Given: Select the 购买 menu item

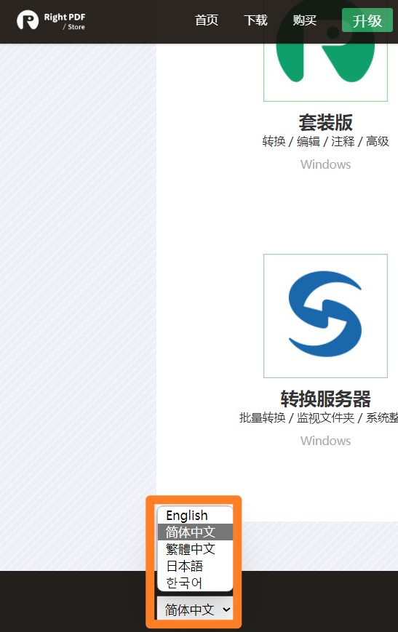Looking at the screenshot, I should (x=304, y=20).
